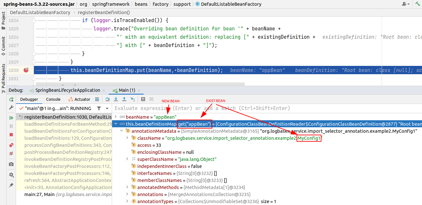Click the DefaultListableBeanFactory breadcrumb
This screenshot has width=422, height=205.
point(39,12)
